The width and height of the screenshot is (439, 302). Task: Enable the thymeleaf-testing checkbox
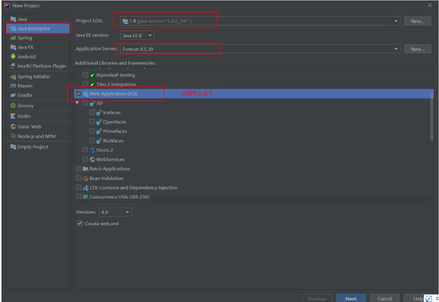85,75
